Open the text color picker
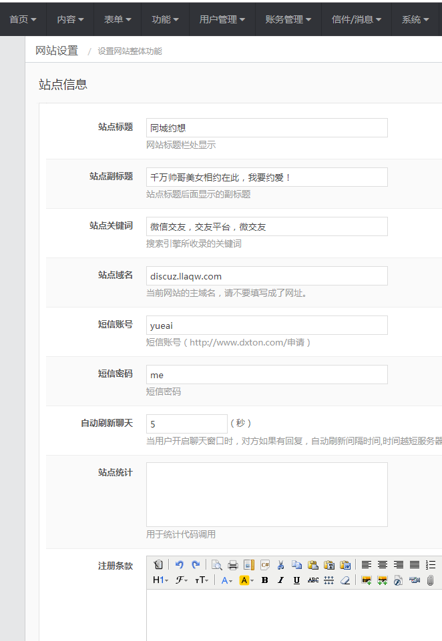Viewport: 442px width, 641px height. pyautogui.click(x=228, y=580)
